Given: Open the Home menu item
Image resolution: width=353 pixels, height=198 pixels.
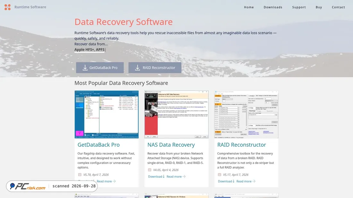Looking at the screenshot, I should [249, 7].
